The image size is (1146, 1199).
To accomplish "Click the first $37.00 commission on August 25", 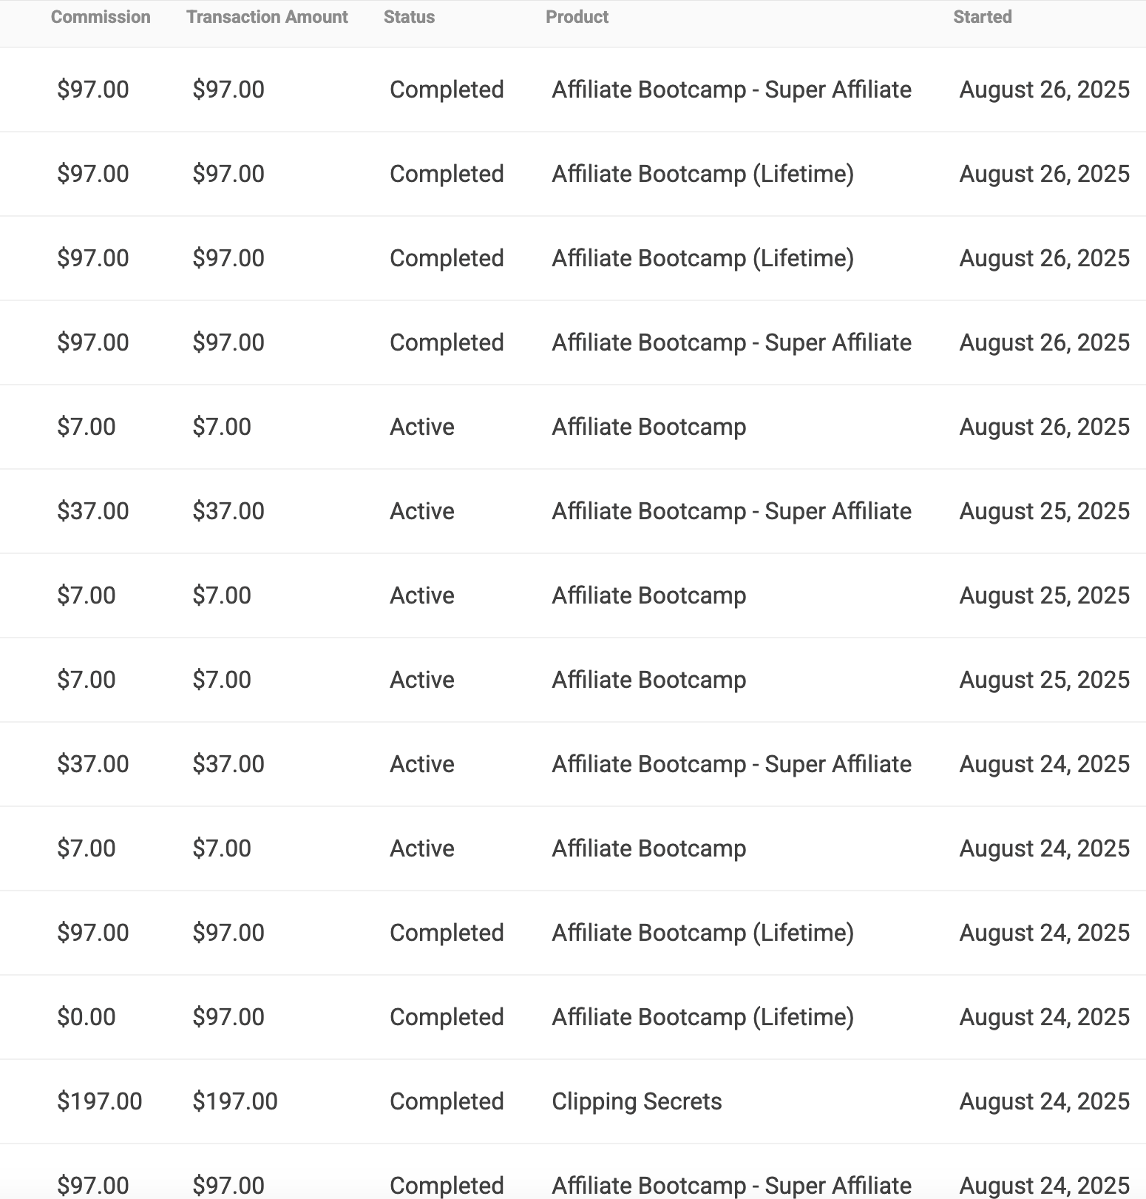I will [93, 511].
